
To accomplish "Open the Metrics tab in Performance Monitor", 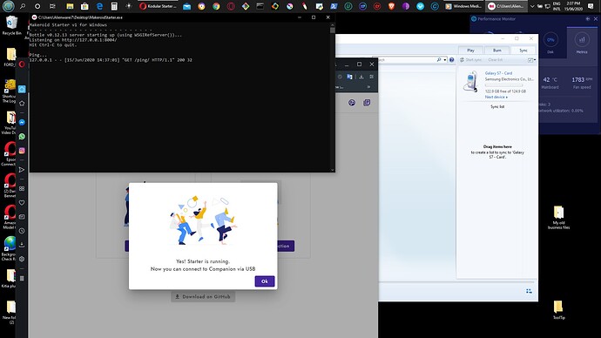I will click(582, 44).
